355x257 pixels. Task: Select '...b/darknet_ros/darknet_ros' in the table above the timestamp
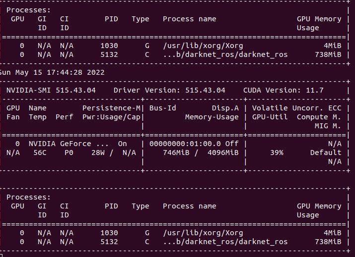[x=225, y=54]
